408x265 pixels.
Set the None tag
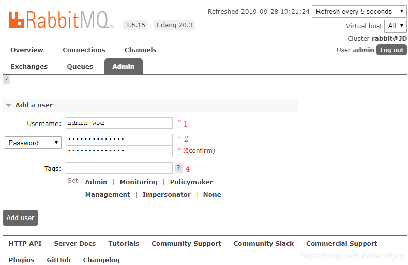(212, 195)
